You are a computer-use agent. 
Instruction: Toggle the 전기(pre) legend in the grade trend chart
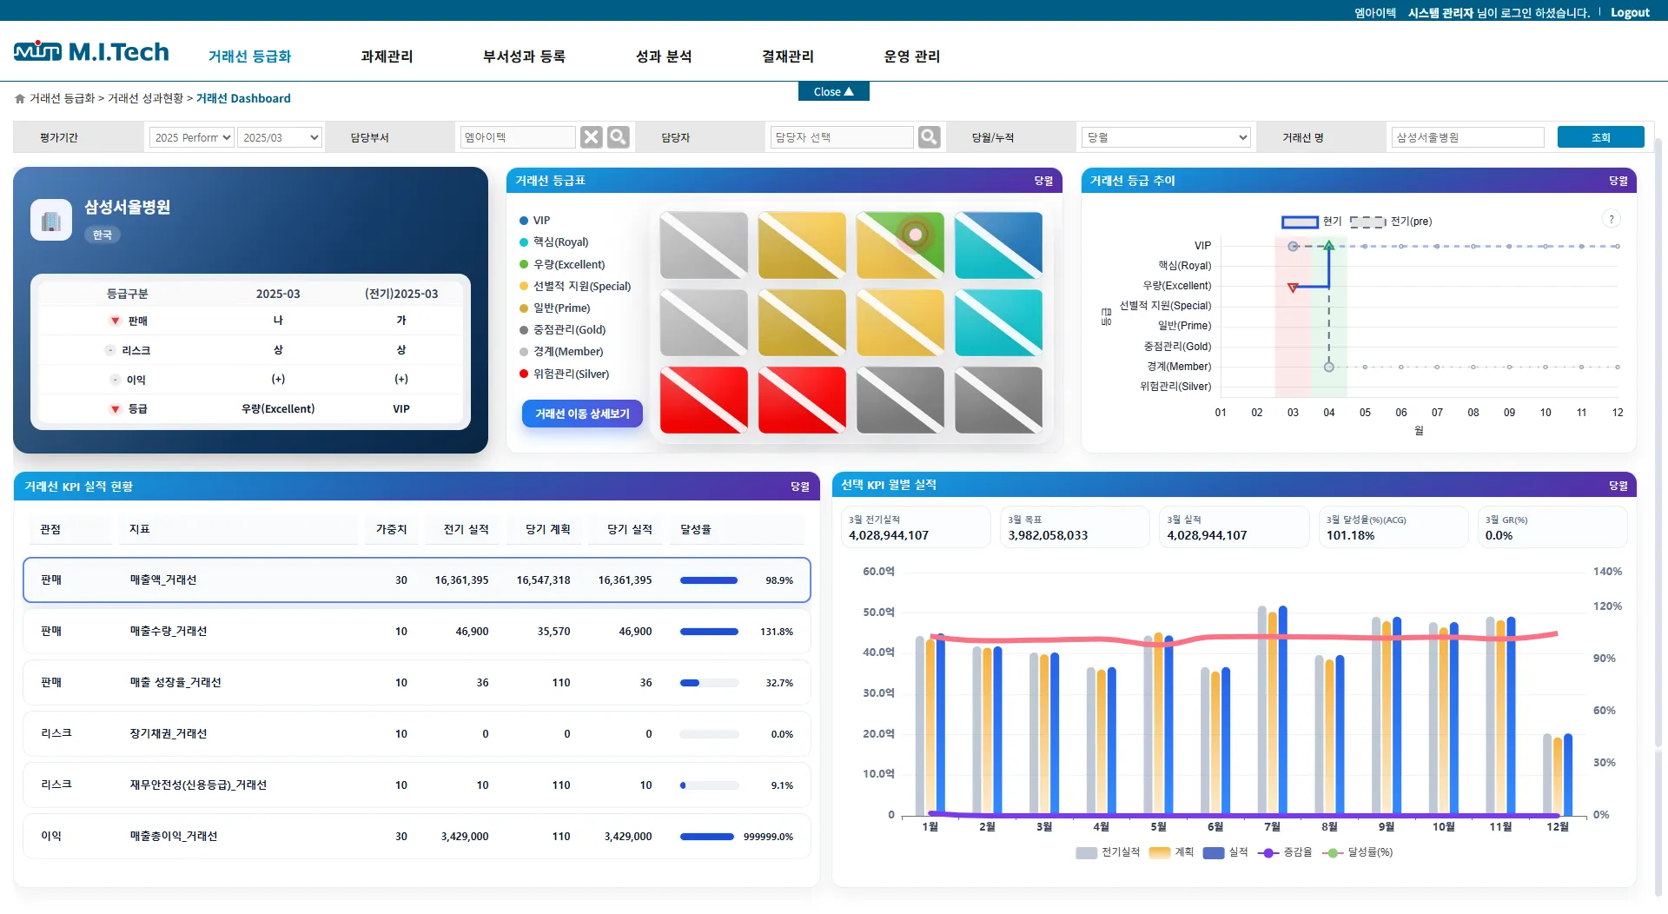tap(1391, 222)
